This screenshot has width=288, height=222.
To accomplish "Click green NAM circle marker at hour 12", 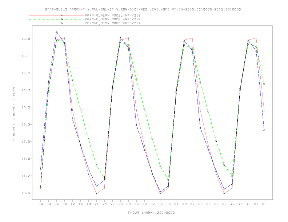I will pyautogui.click(x=73, y=80).
